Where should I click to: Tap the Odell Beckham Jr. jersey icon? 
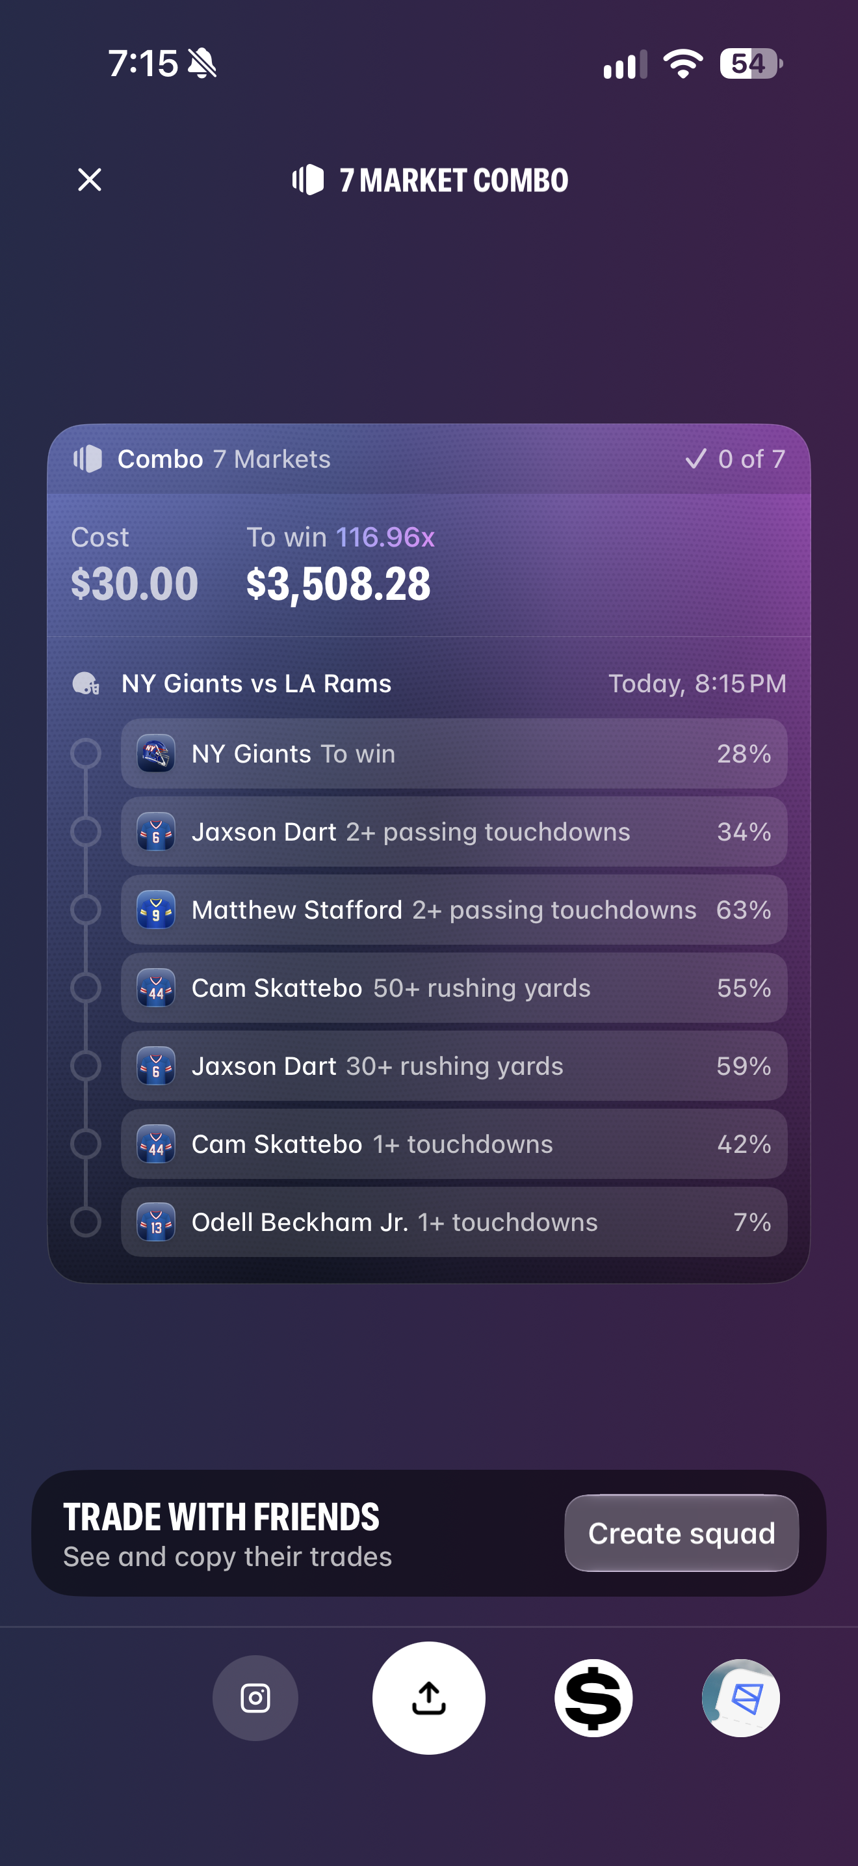click(156, 1222)
